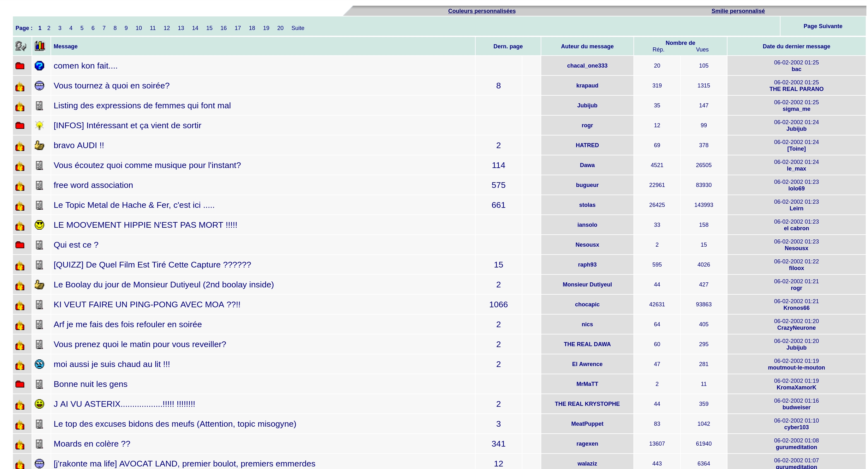Click the "Suite" pagination link
The width and height of the screenshot is (867, 469).
(298, 28)
